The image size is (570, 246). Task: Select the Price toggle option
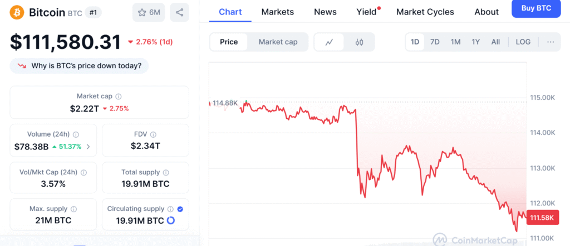[x=229, y=42]
